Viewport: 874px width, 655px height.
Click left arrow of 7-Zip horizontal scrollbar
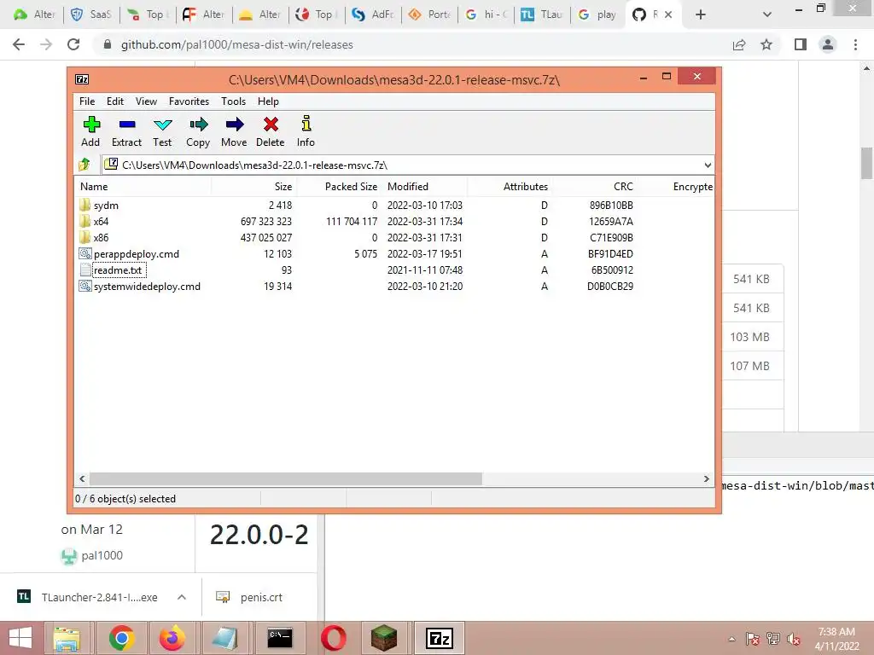[x=83, y=478]
